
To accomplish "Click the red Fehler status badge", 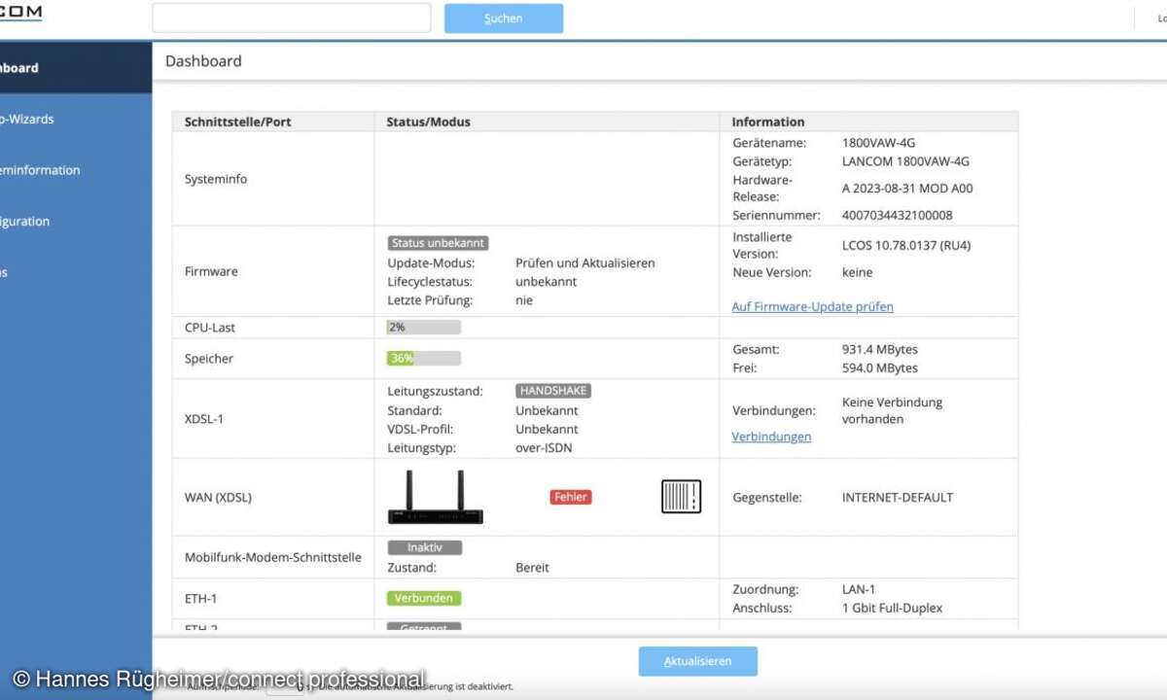I will coord(571,497).
